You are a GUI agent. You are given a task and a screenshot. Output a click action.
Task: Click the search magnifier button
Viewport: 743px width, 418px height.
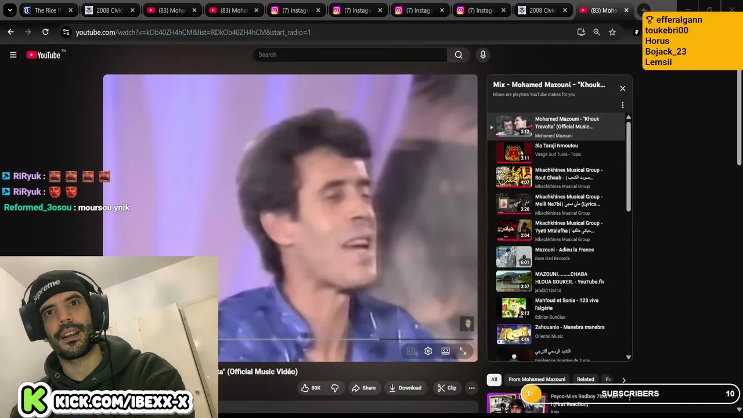point(459,55)
